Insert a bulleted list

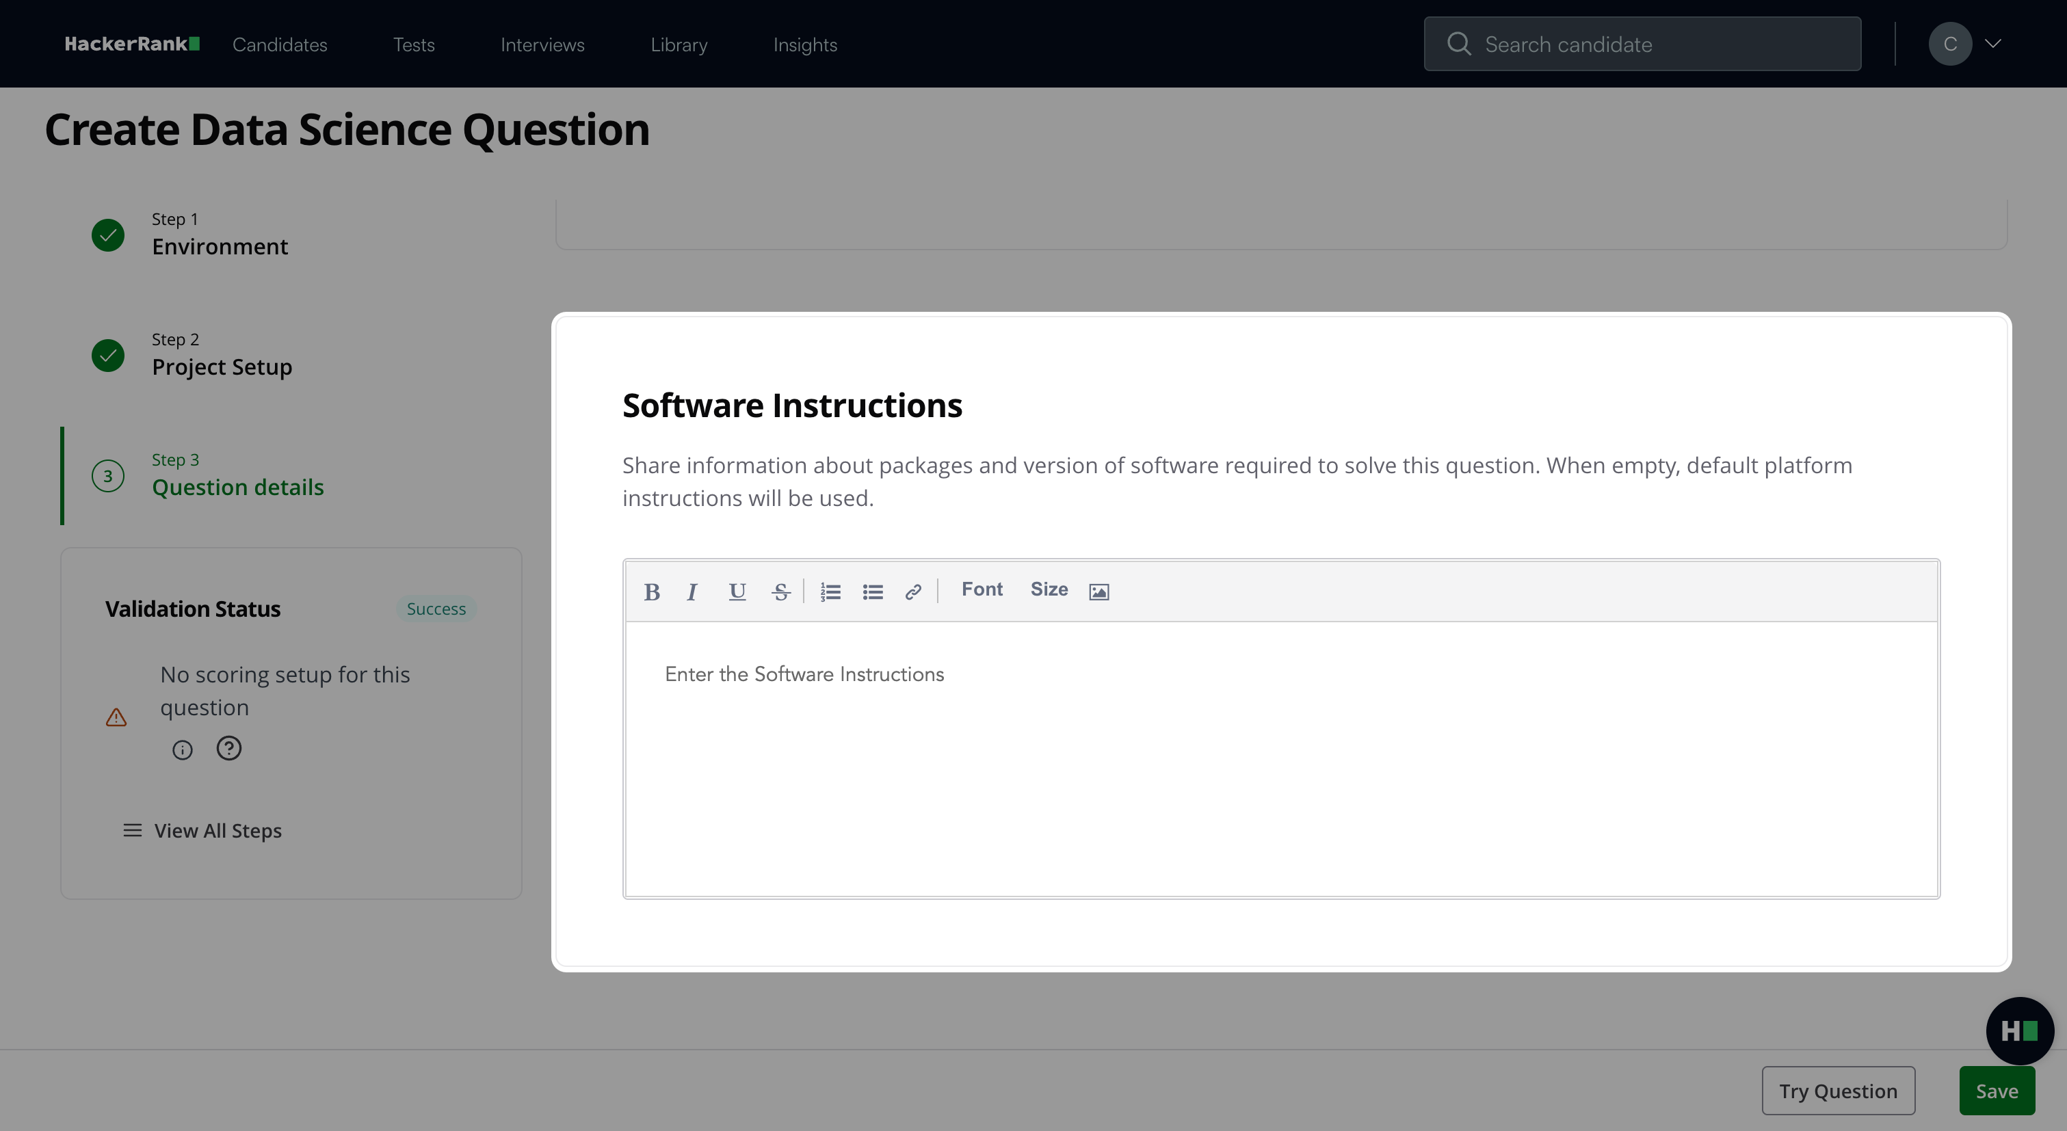click(x=872, y=592)
